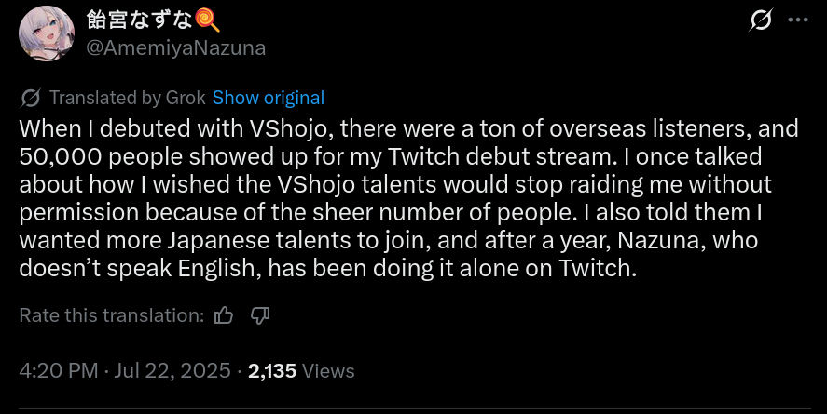The width and height of the screenshot is (827, 414).
Task: View the 2,135 view count number
Action: point(272,371)
